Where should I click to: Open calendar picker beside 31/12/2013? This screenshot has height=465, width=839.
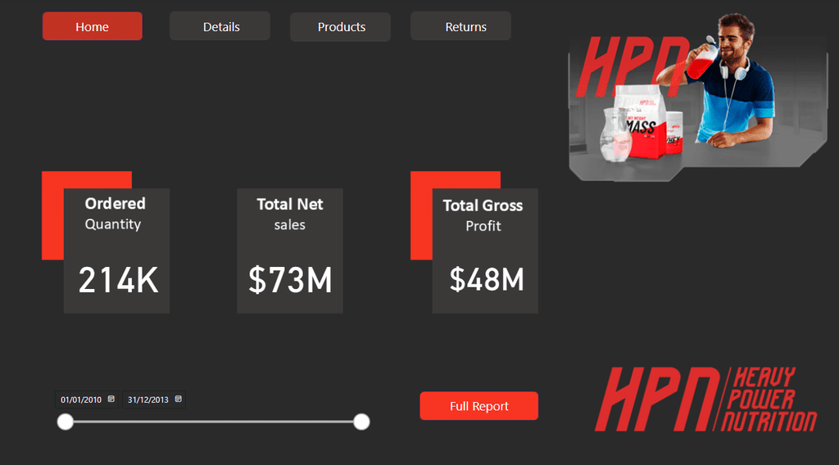click(x=179, y=399)
